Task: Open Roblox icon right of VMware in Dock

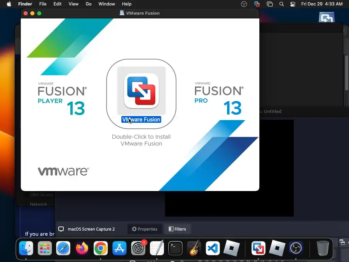Action: tap(277, 248)
